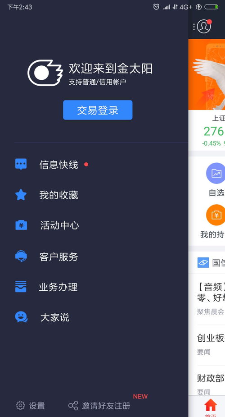Tap 欢迎来到金太阳 welcome text
The image size is (225, 417).
(111, 69)
